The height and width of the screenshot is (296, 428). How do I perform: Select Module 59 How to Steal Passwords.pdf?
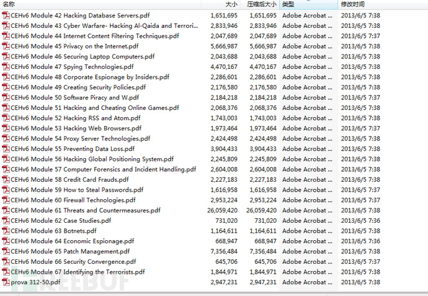coord(77,190)
